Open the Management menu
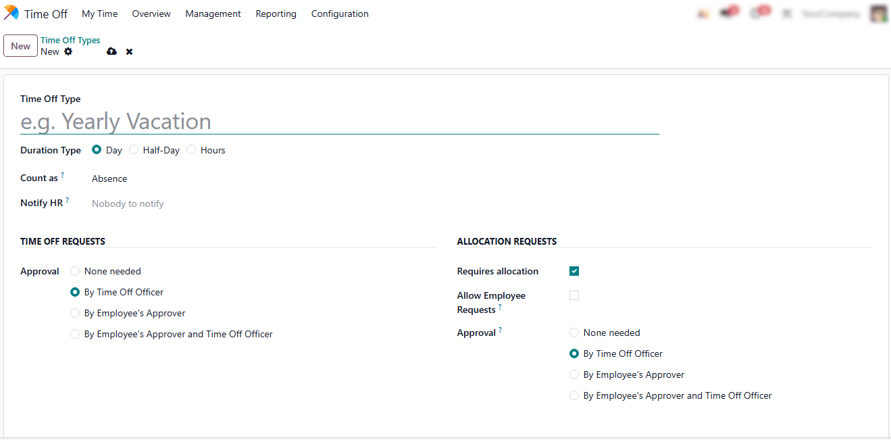 213,14
